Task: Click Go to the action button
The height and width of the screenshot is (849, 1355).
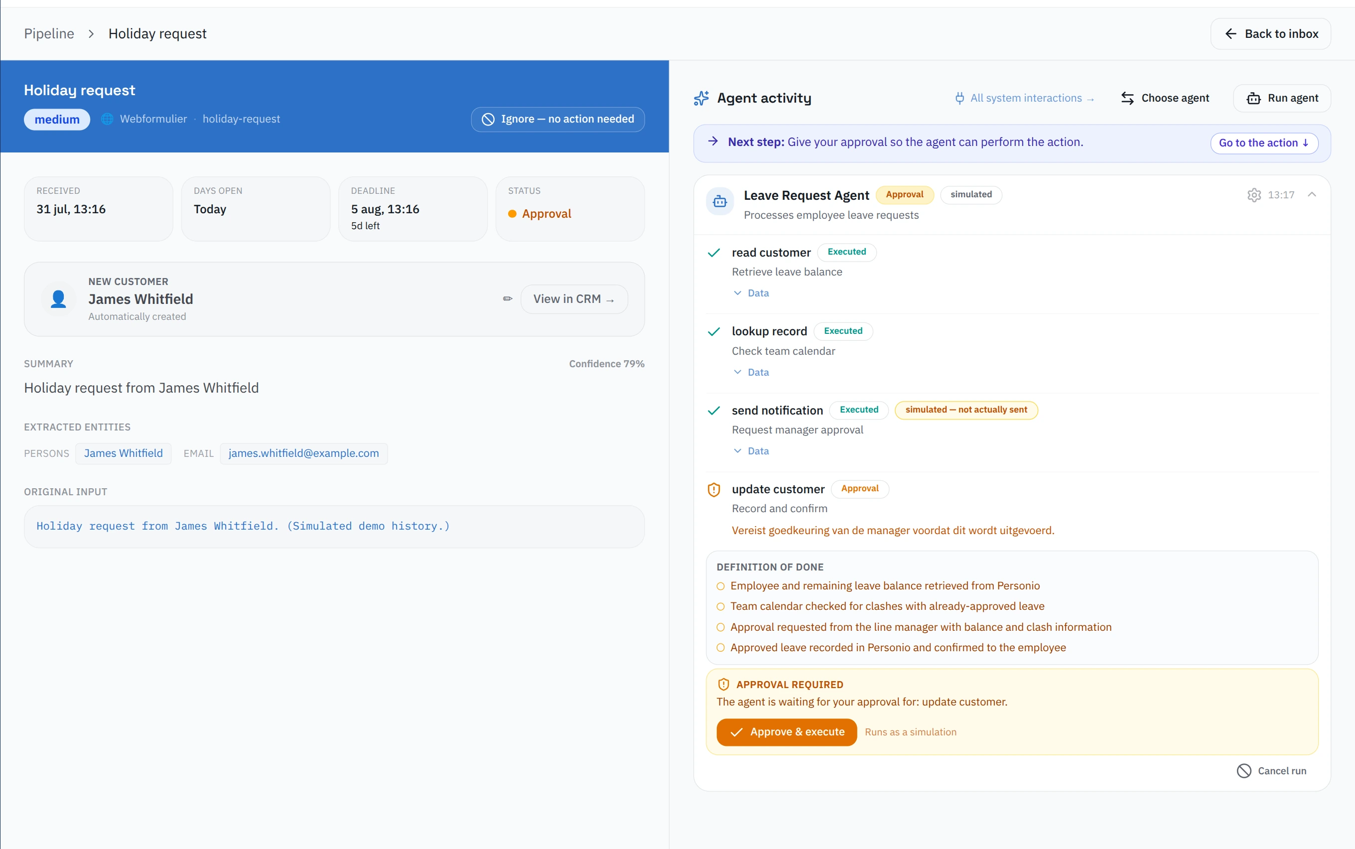Action: 1263,142
